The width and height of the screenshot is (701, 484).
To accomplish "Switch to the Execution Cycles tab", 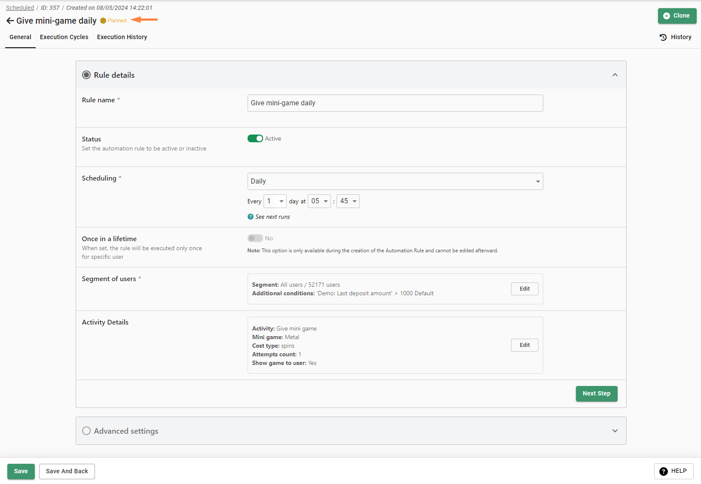I will pos(64,37).
